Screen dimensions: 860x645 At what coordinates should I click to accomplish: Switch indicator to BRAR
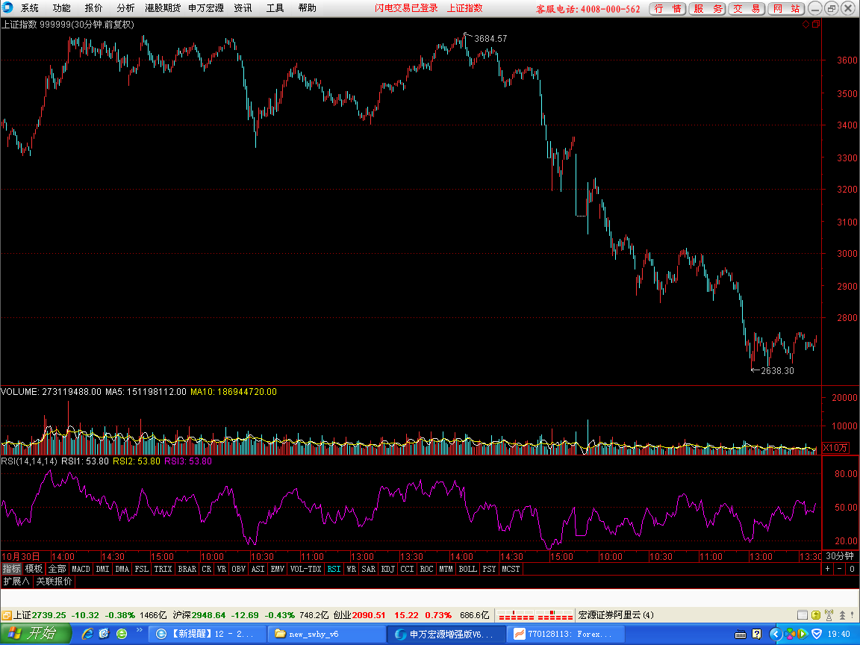(x=187, y=569)
